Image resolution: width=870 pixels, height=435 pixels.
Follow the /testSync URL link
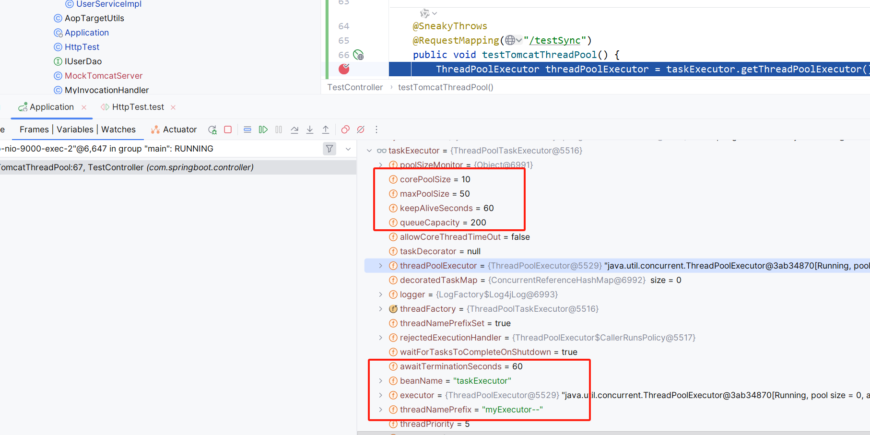(x=555, y=40)
